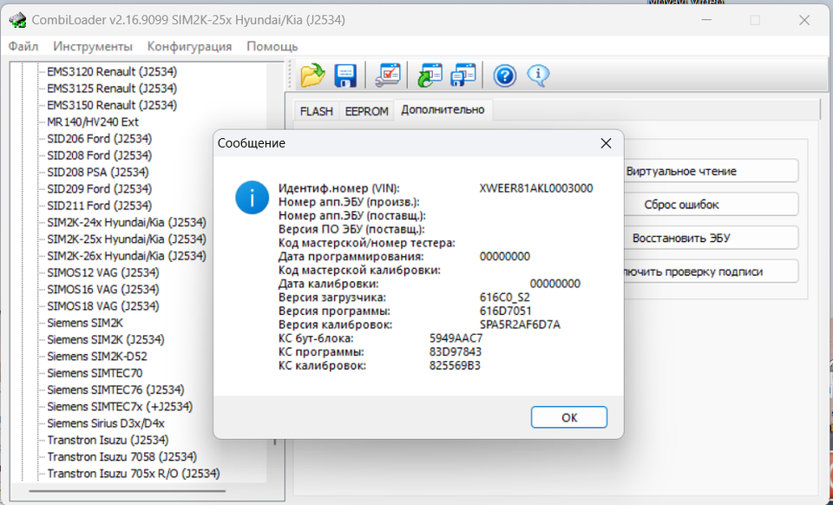Select Siemens SIM2K entry without J2534

pyautogui.click(x=85, y=323)
